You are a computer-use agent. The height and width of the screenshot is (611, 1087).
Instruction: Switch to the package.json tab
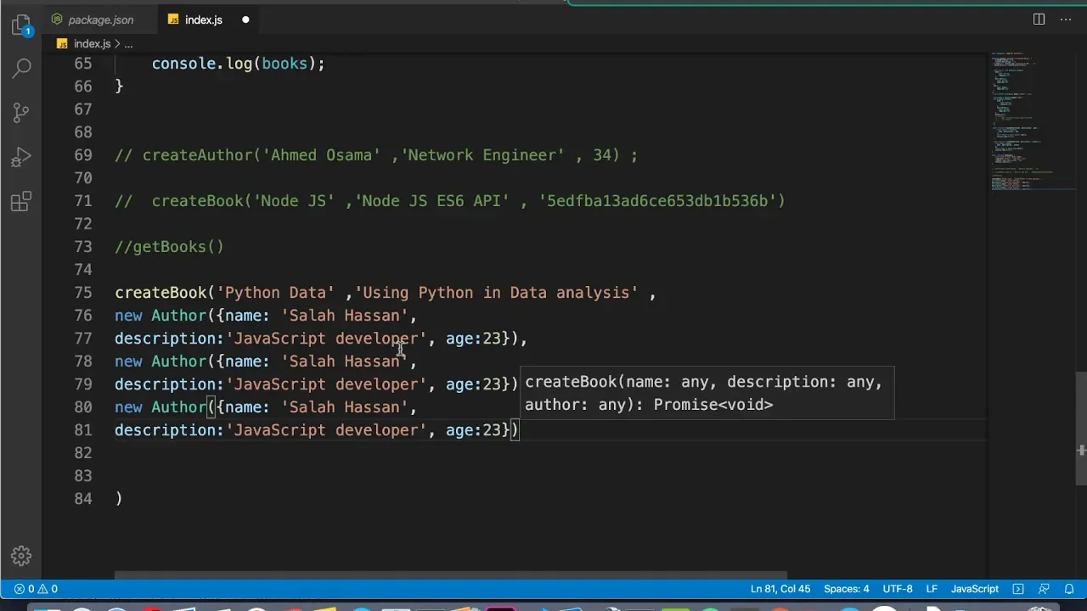(100, 20)
